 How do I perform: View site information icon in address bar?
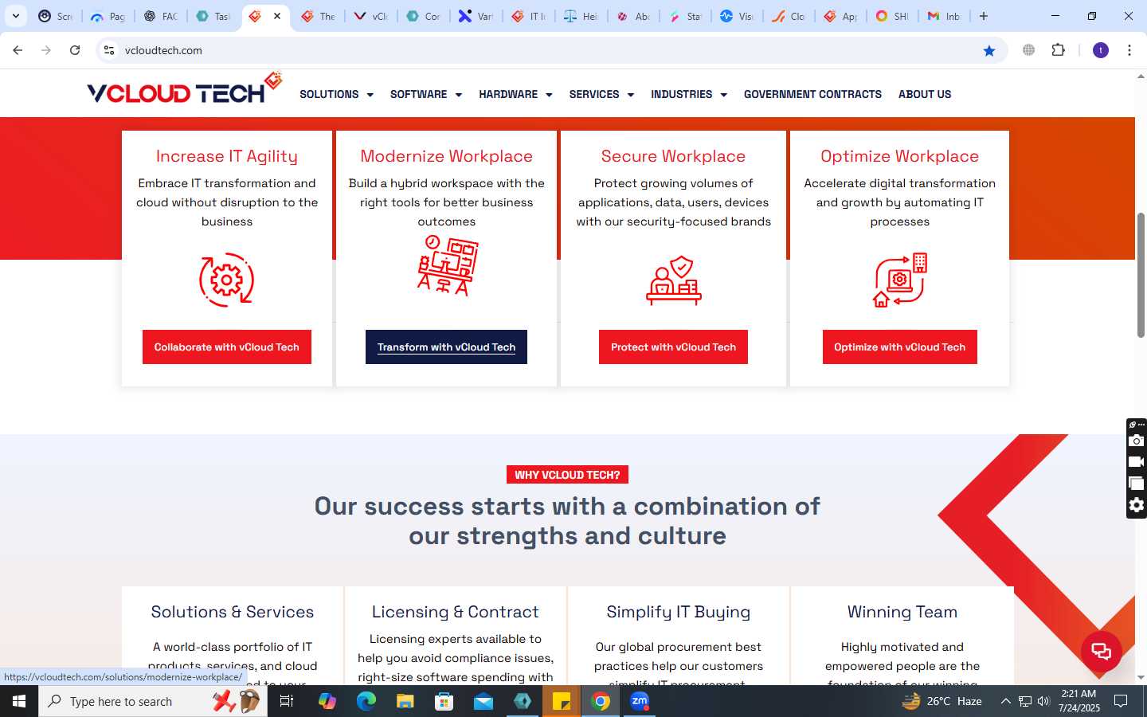click(109, 50)
